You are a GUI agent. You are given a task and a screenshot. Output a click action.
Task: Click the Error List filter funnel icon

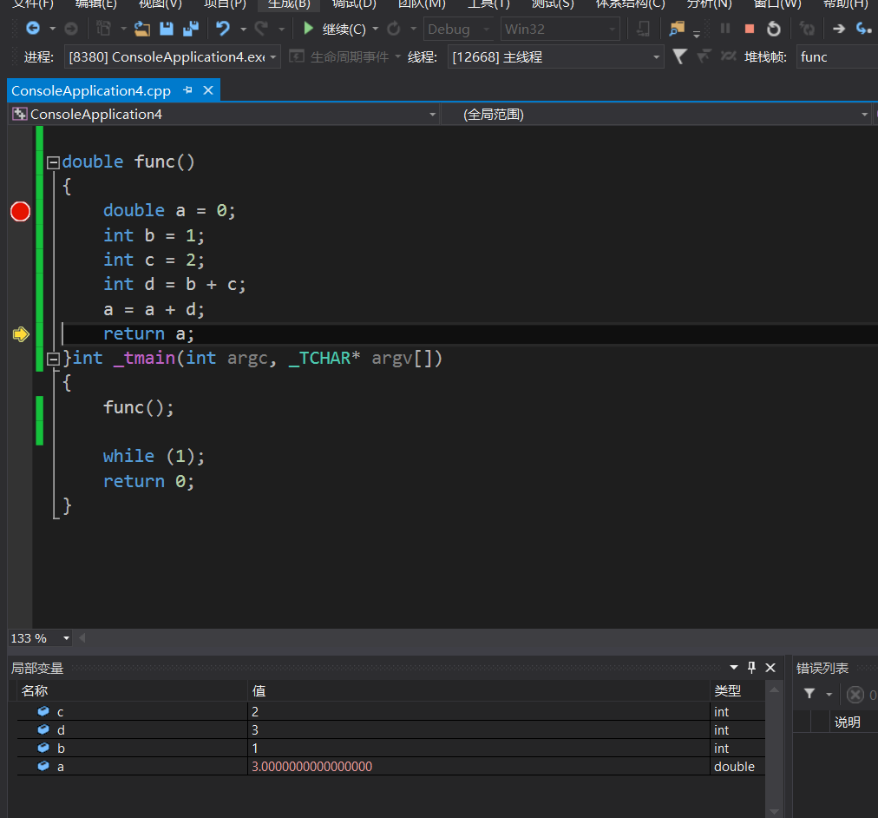pyautogui.click(x=809, y=694)
